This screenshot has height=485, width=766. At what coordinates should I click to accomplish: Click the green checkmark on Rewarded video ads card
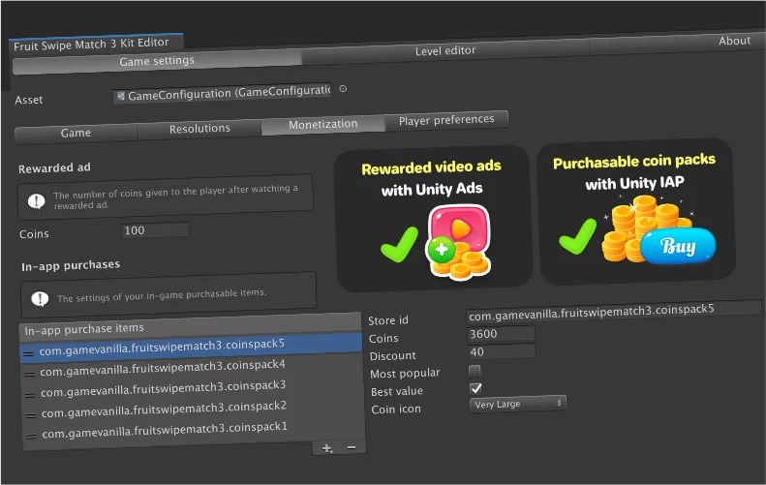(x=399, y=244)
